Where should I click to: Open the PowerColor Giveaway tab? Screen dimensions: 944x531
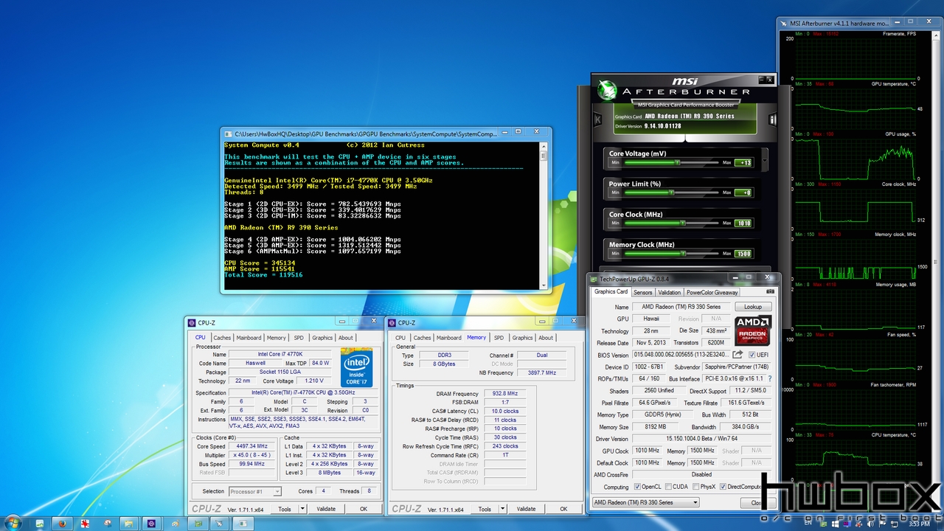[712, 292]
